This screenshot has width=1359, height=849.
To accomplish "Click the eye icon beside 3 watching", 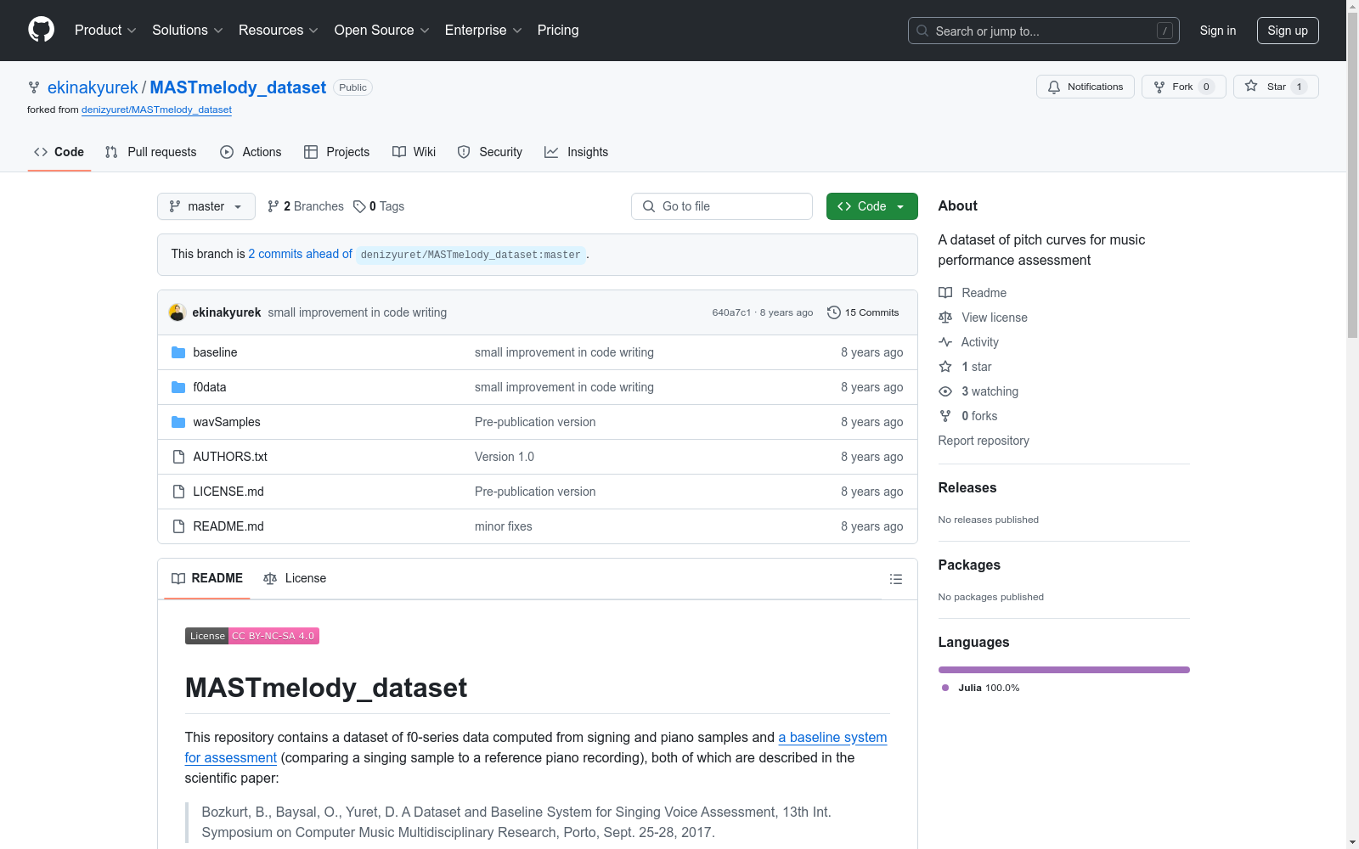I will tap(945, 391).
